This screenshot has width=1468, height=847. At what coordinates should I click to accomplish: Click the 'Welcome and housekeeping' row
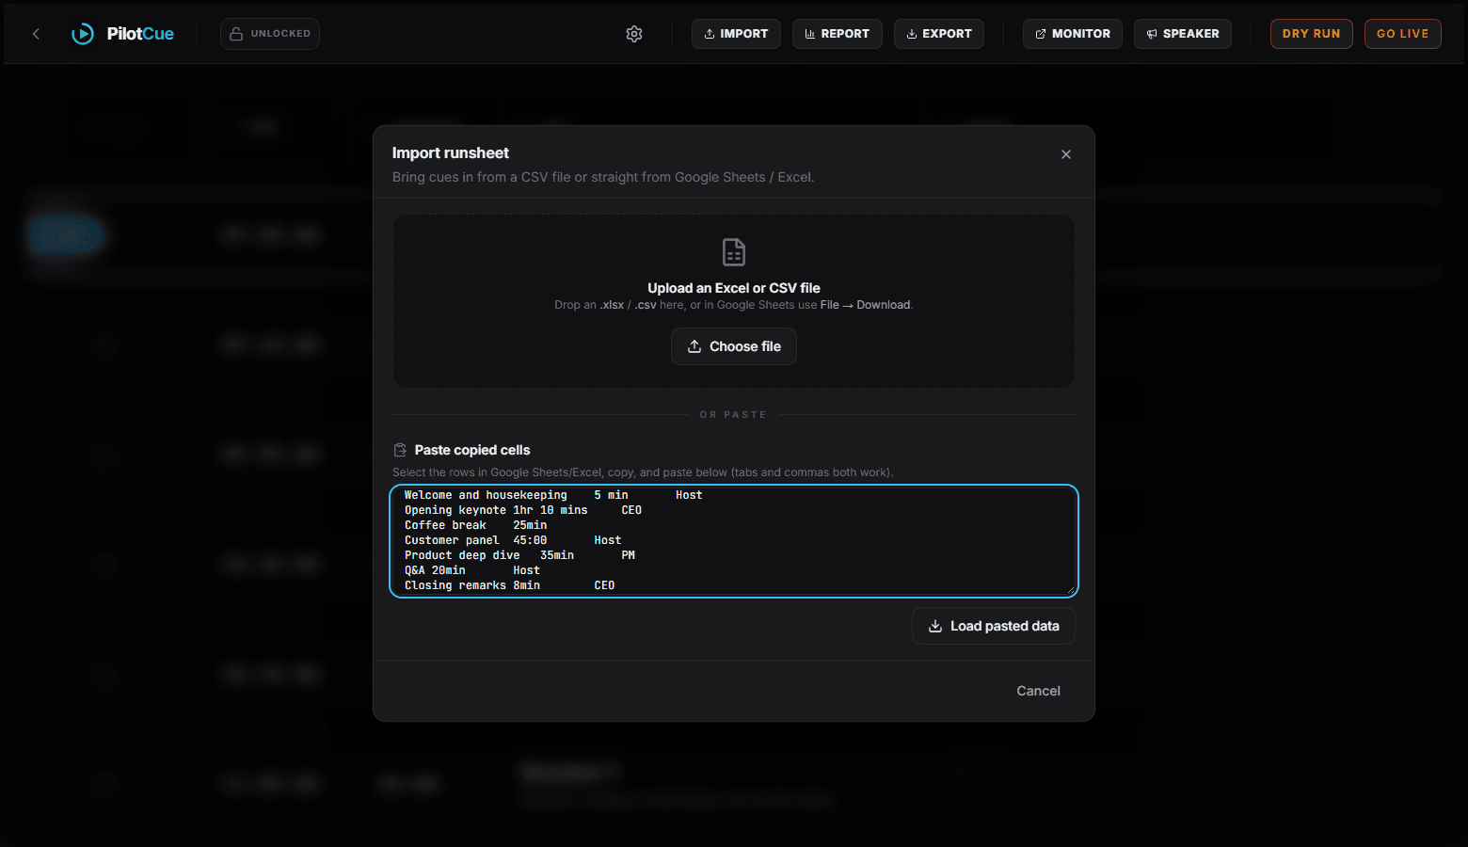[553, 495]
